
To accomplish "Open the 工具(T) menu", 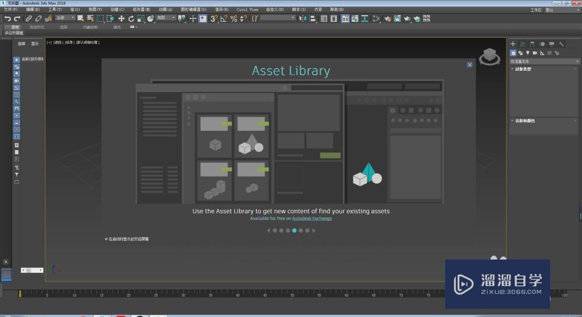I will pyautogui.click(x=55, y=10).
